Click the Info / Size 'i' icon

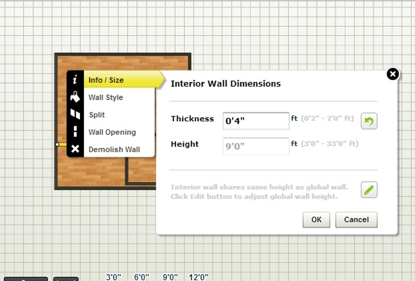(75, 79)
